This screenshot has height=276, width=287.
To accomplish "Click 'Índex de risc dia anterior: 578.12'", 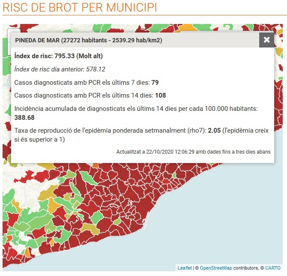I will click(x=60, y=69).
